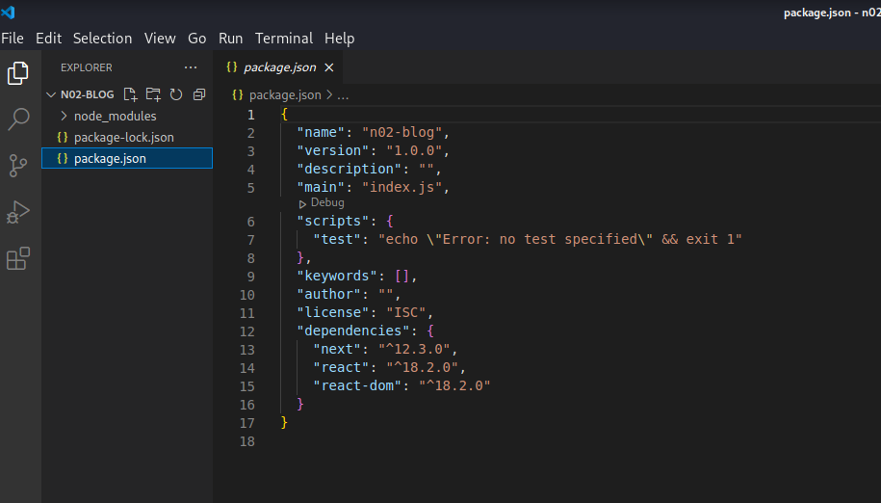This screenshot has width=881, height=503.
Task: Click line number 12 in the gutter
Action: point(247,331)
